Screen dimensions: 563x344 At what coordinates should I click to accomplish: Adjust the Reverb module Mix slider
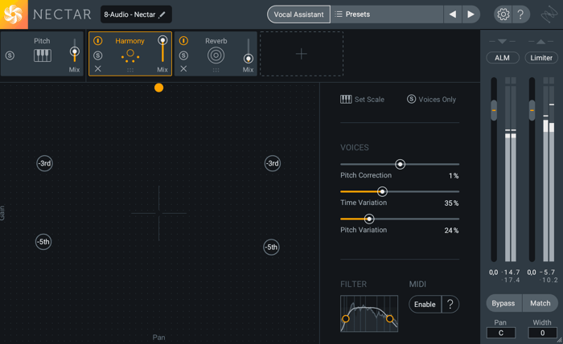pos(248,58)
